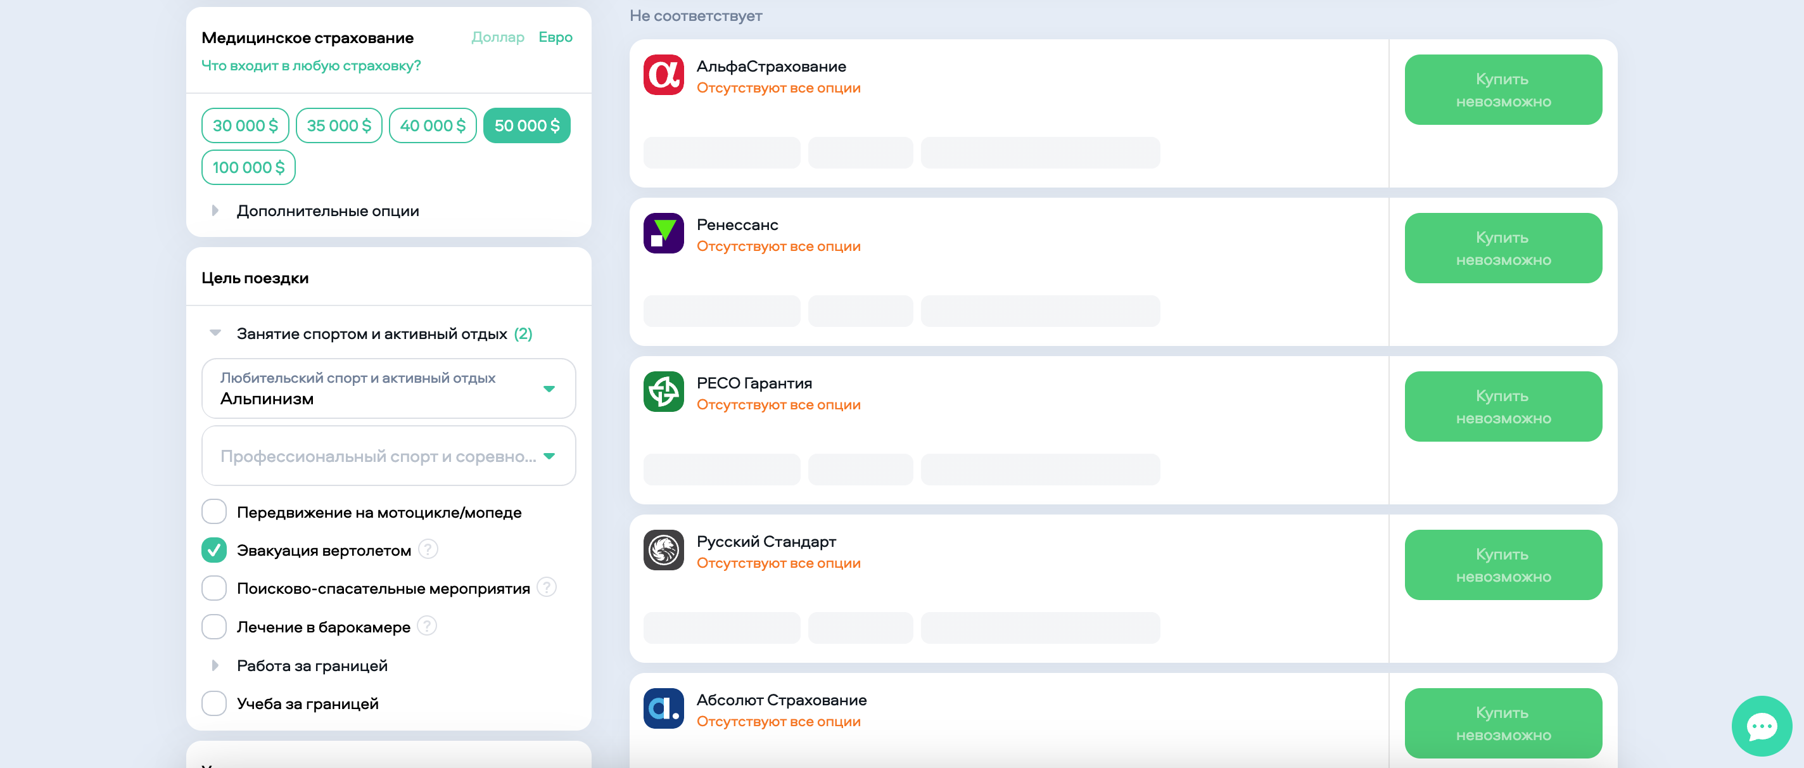Click Отсутствуют все опции under Абсолют Страхование
Viewport: 1804px width, 768px height.
778,721
